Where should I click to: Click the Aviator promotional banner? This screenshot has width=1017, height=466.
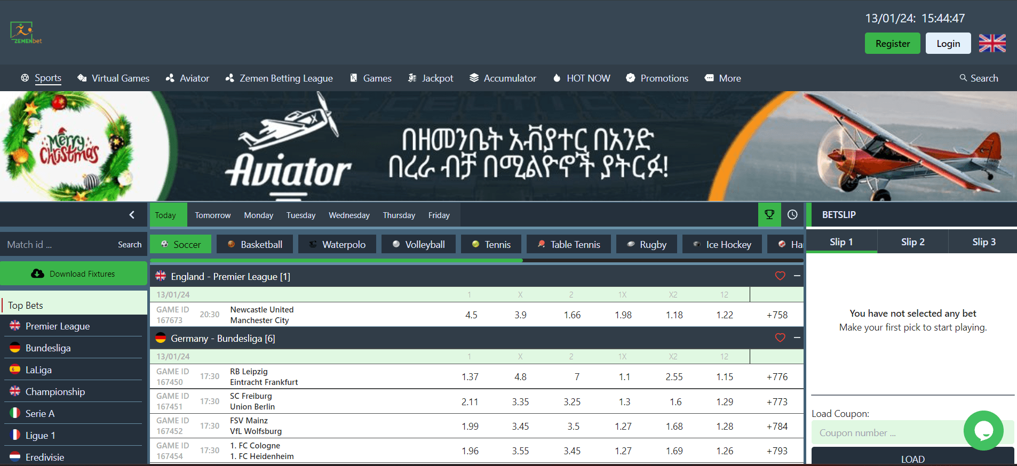click(508, 146)
